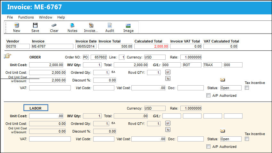
Task: Click lower small icon below ORDER Rcvd QTY
Action: coord(168,79)
